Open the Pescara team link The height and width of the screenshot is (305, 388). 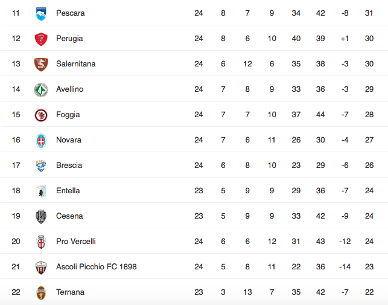(70, 13)
